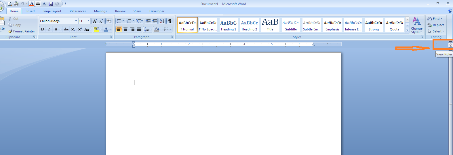Click the Clear Formatting icon
The width and height of the screenshot is (453, 155).
(x=109, y=21)
